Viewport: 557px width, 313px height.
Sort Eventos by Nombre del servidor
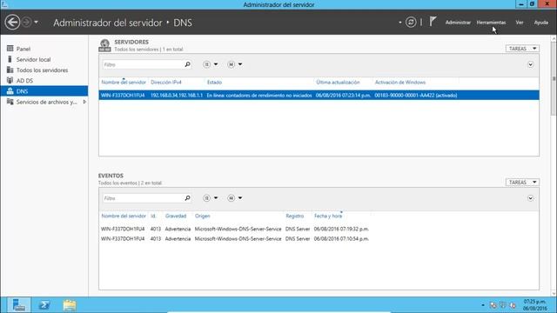tap(124, 216)
